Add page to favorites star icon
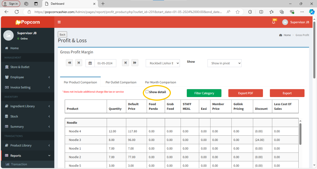This screenshot has height=169, width=317. (238, 12)
